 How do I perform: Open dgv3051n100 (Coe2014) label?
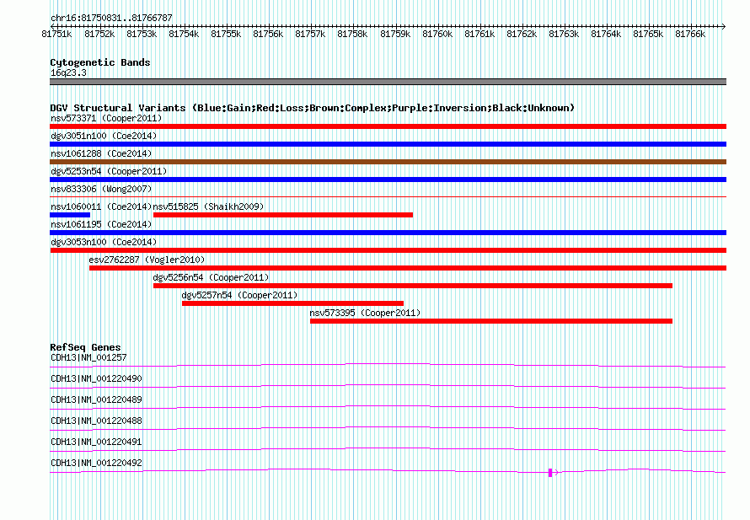pos(104,136)
